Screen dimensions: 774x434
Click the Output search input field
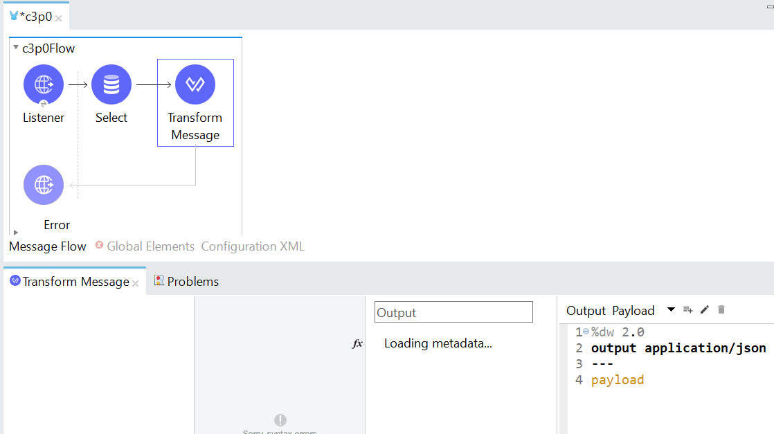click(453, 312)
